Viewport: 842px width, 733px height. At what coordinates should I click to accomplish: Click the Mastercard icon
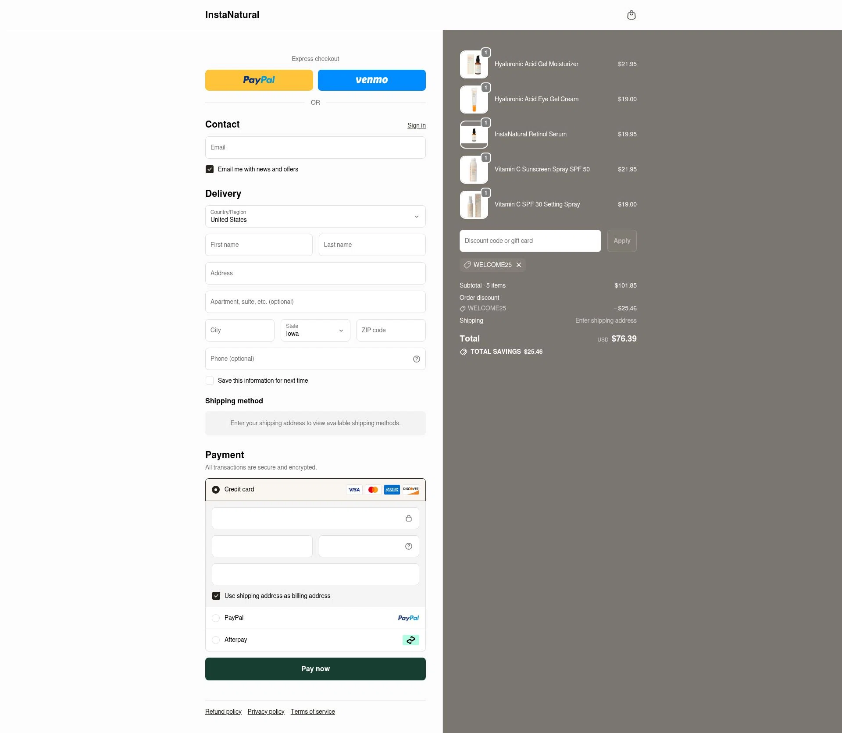coord(373,490)
